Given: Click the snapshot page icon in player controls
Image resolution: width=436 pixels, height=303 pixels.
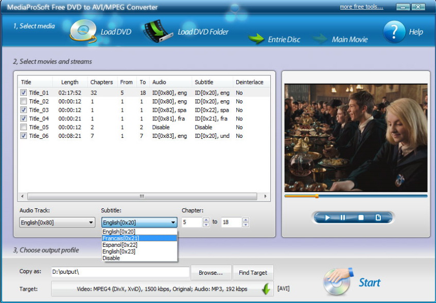Looking at the screenshot, I should pos(378,218).
